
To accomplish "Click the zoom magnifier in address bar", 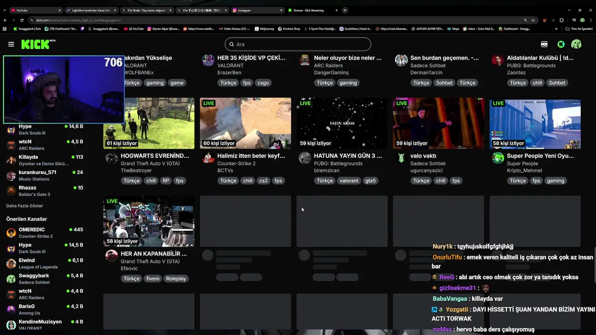I will tap(526, 20).
